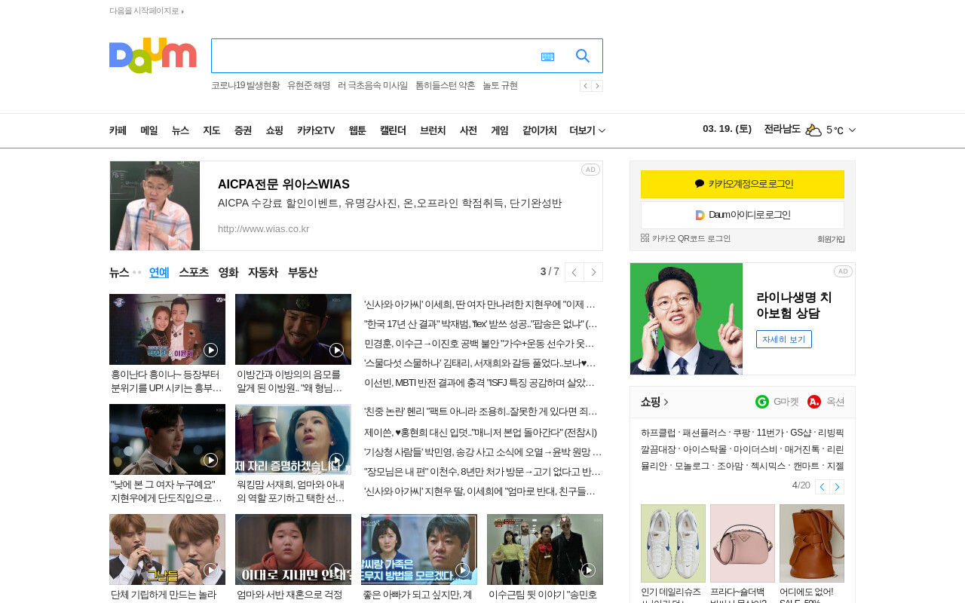Show next trending search keywords
The image size is (965, 603).
tap(597, 86)
